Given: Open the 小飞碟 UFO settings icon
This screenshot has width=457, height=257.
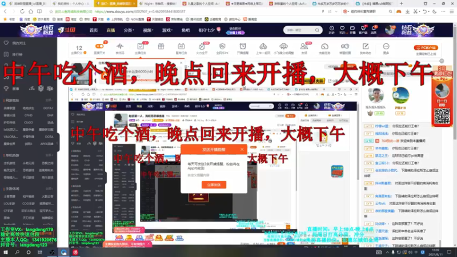Looking at the screenshot, I should pos(283,49).
